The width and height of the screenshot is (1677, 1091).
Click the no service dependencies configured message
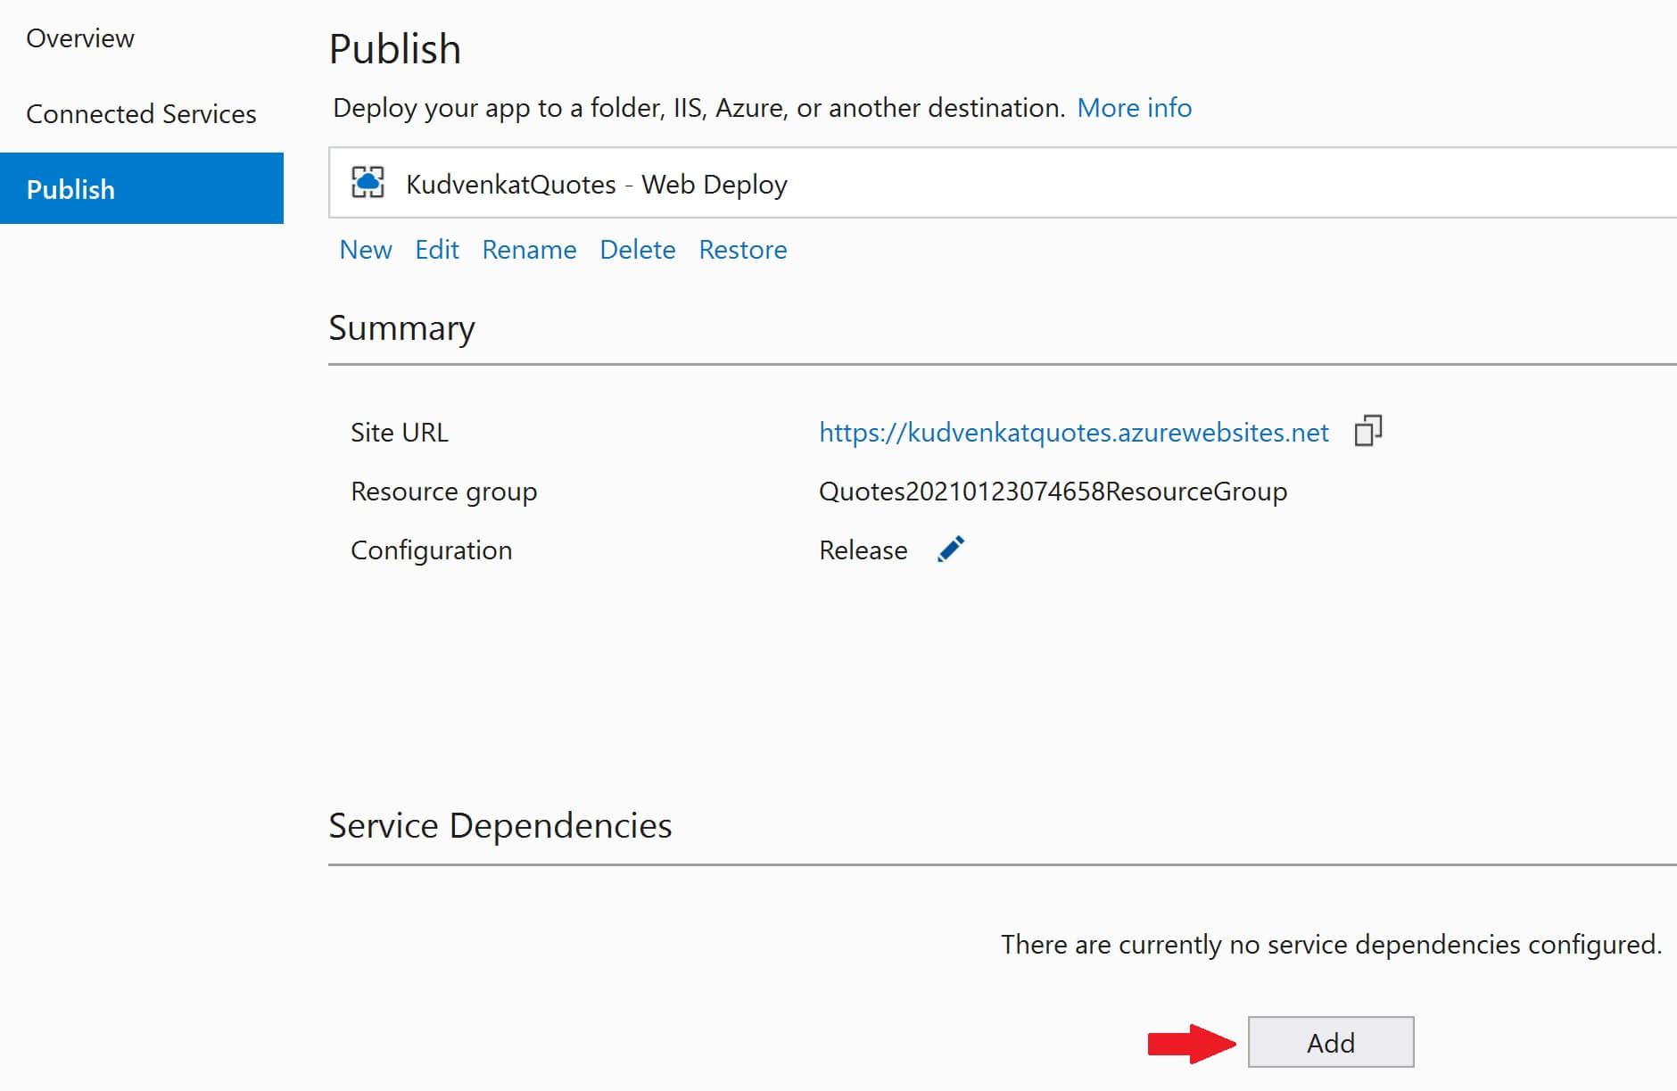[x=1332, y=944]
